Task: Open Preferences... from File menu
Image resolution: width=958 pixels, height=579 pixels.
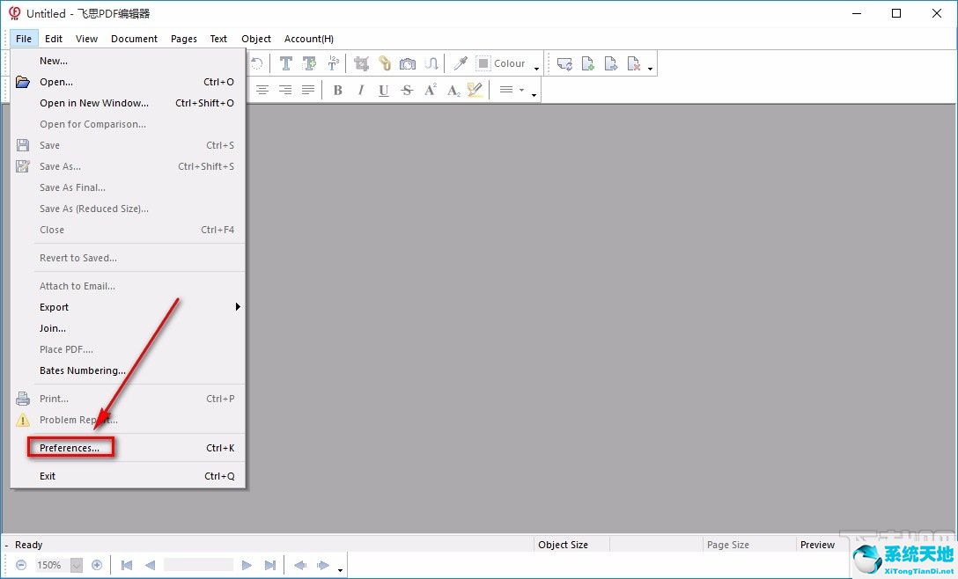Action: pyautogui.click(x=70, y=448)
